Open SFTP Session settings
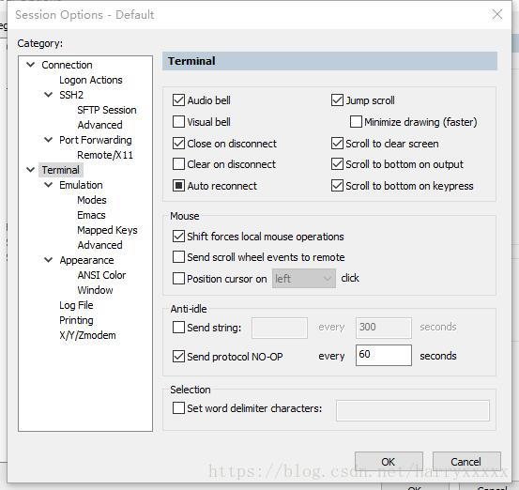This screenshot has height=490, width=519. point(107,110)
